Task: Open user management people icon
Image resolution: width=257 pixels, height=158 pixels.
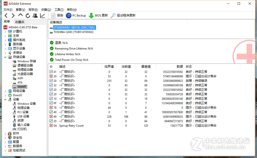Action: point(35,15)
